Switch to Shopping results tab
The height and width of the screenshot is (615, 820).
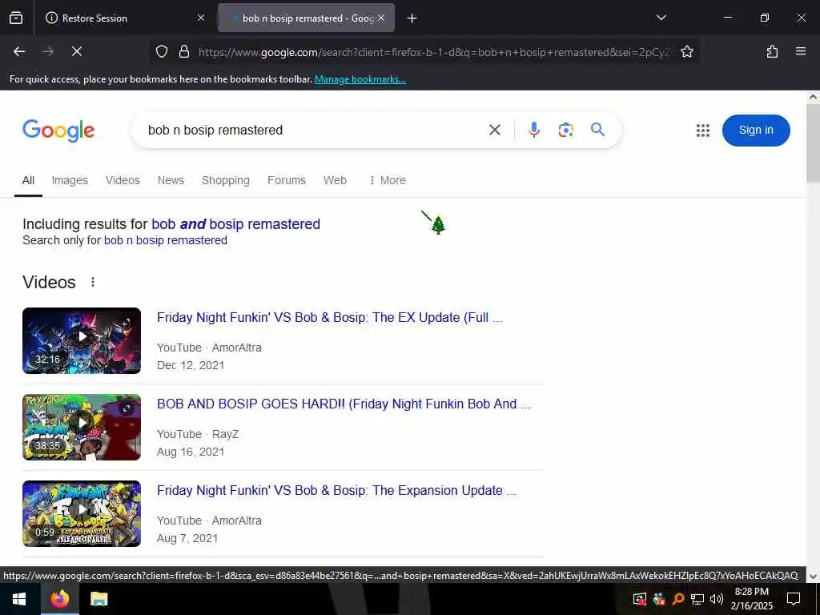[225, 180]
